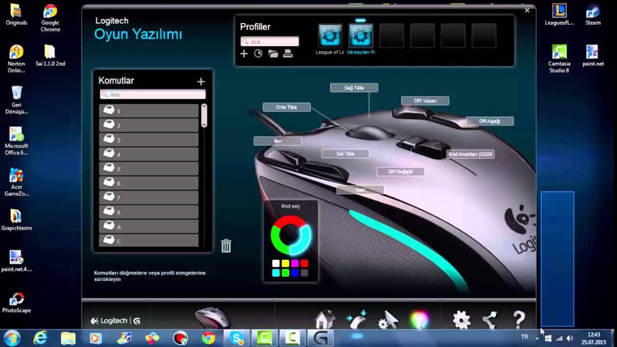Open the Steam desktop shortcut

click(593, 15)
